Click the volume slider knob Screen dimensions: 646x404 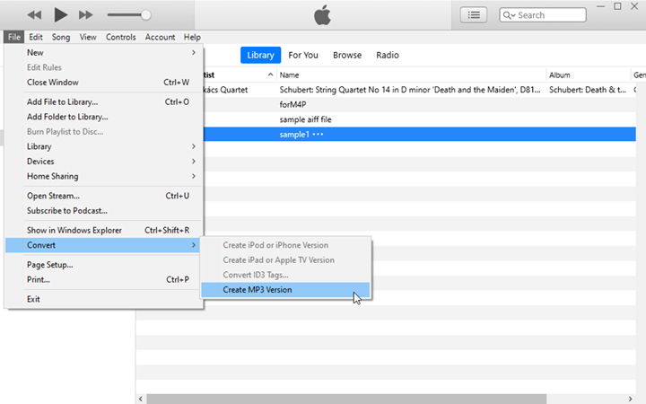pos(145,14)
